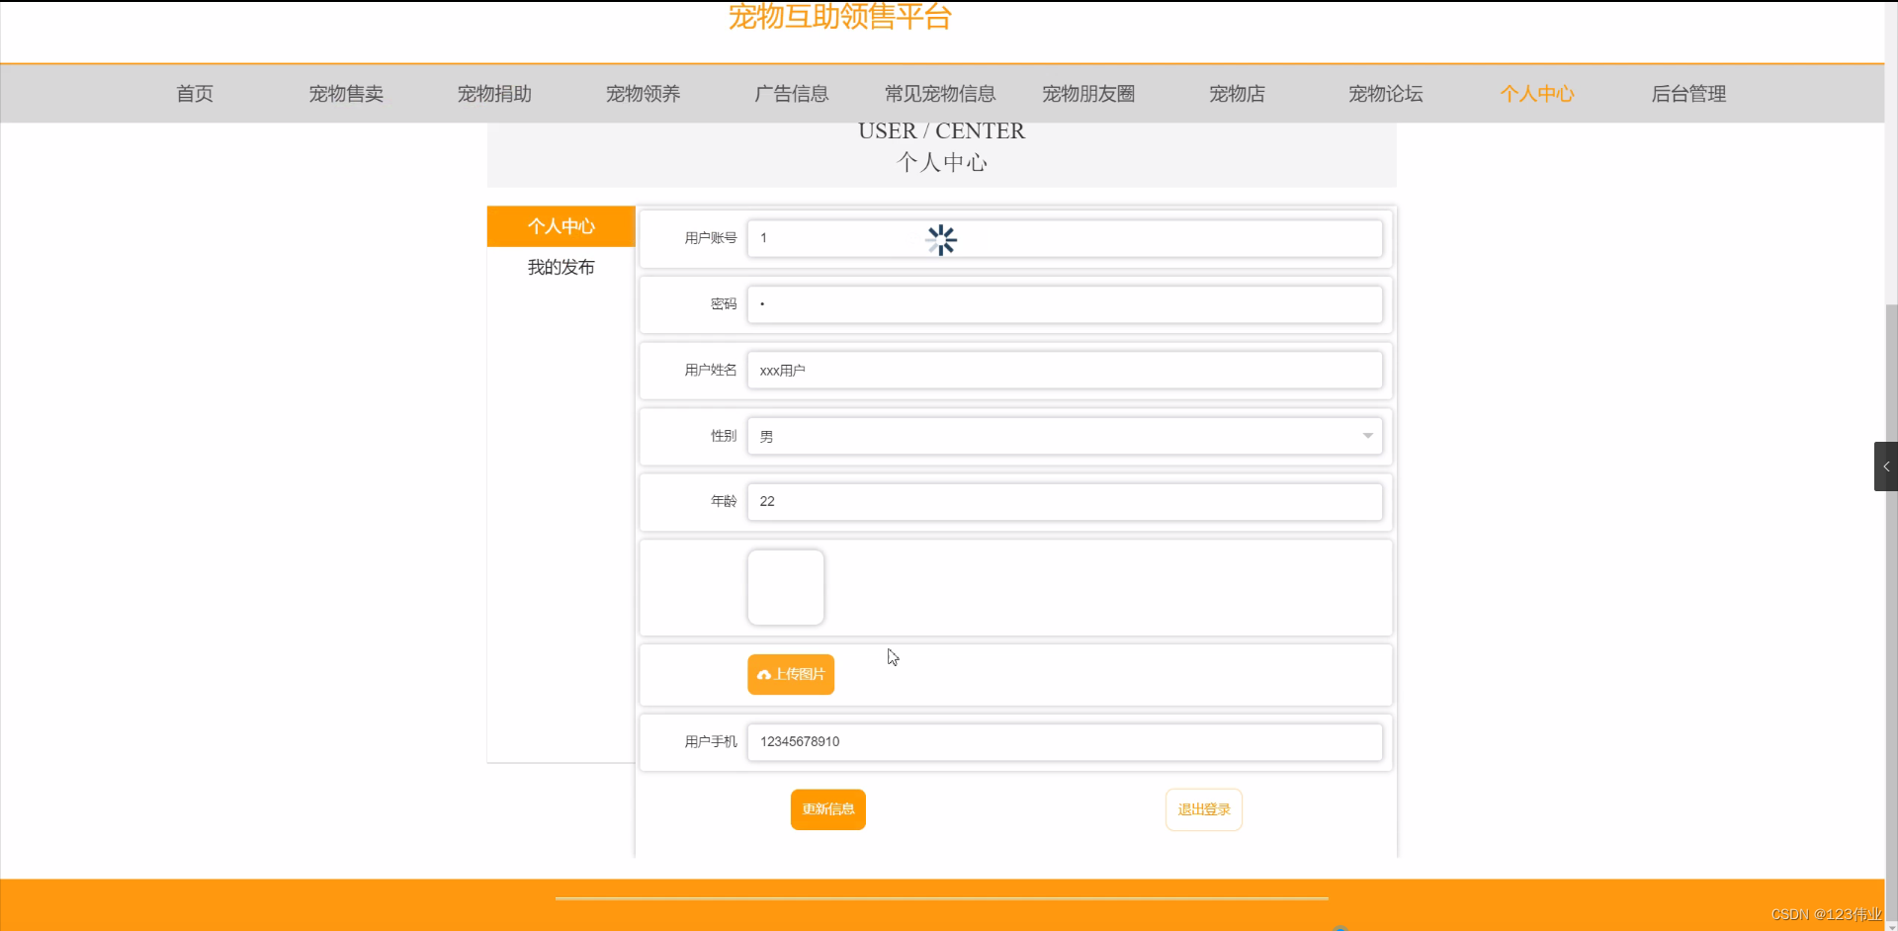
Task: Click the 年龄 age input showing 22
Action: pos(1066,501)
